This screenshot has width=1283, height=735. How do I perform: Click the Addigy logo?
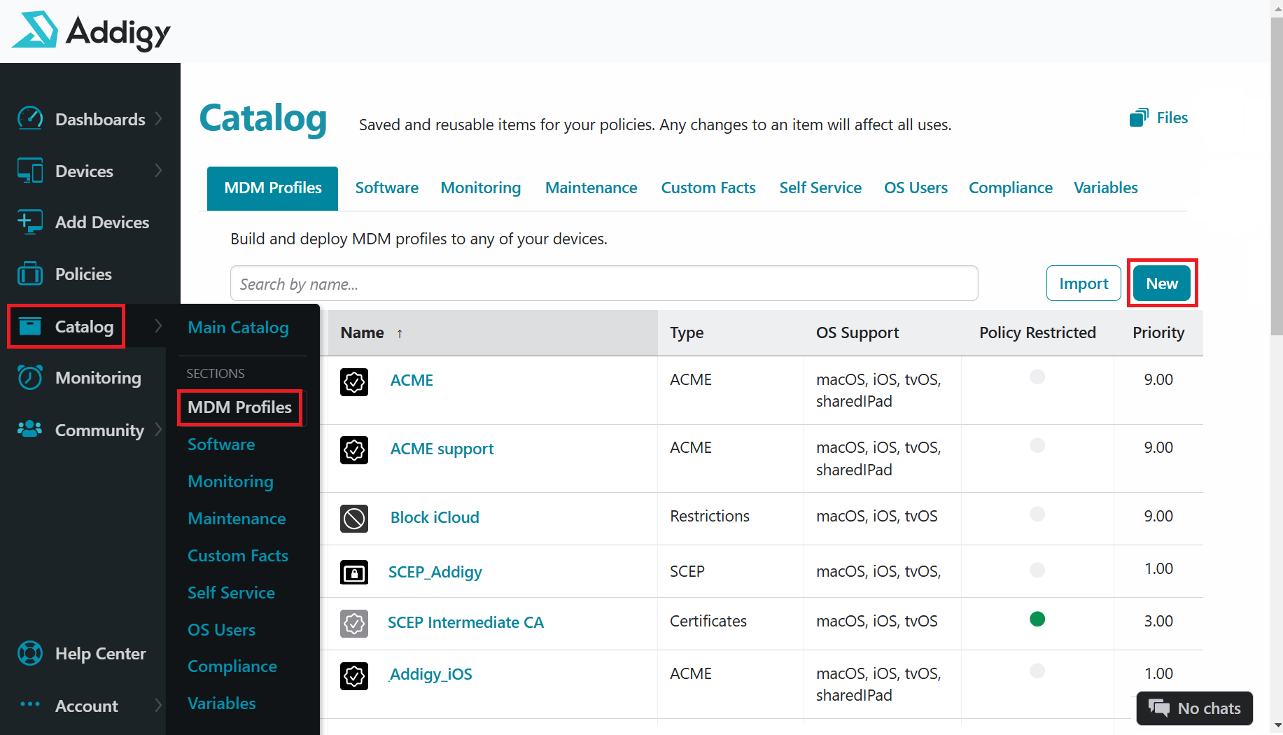pyautogui.click(x=91, y=31)
